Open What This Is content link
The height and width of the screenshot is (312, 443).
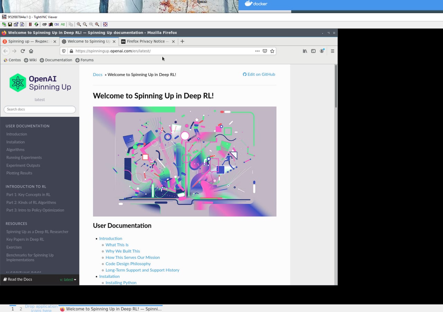coord(117,245)
